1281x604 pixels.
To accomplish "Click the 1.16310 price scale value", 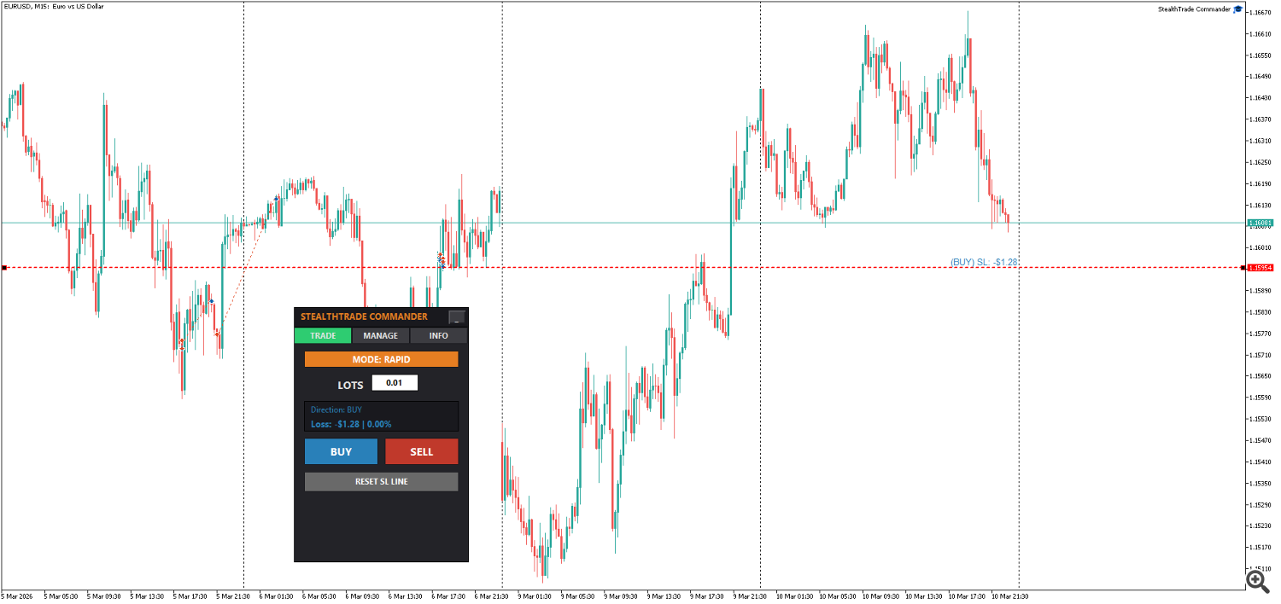I will point(1261,141).
